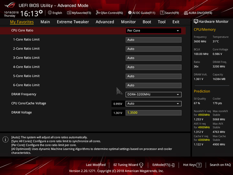The height and width of the screenshot is (175, 233).
Task: Click 2-Core Ratio Limit field
Action: pos(153,49)
